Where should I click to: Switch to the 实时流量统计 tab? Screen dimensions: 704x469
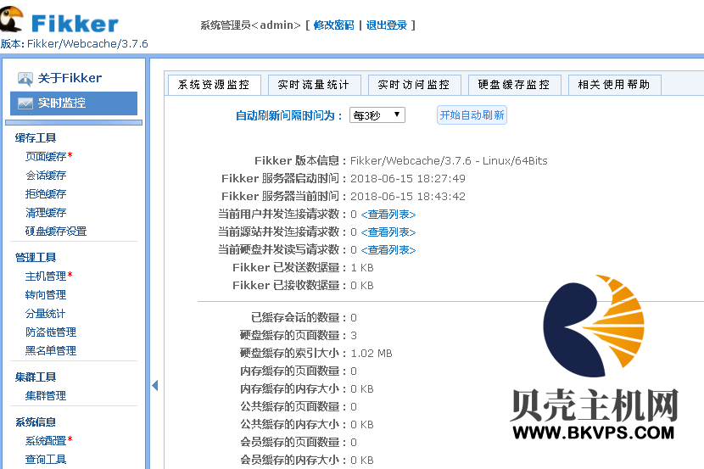tap(314, 85)
